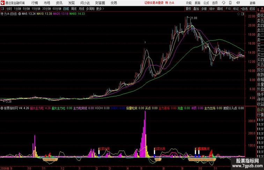The height and width of the screenshot is (170, 264).
Task: Switch to 60分钟 period
Action: coord(57,9)
